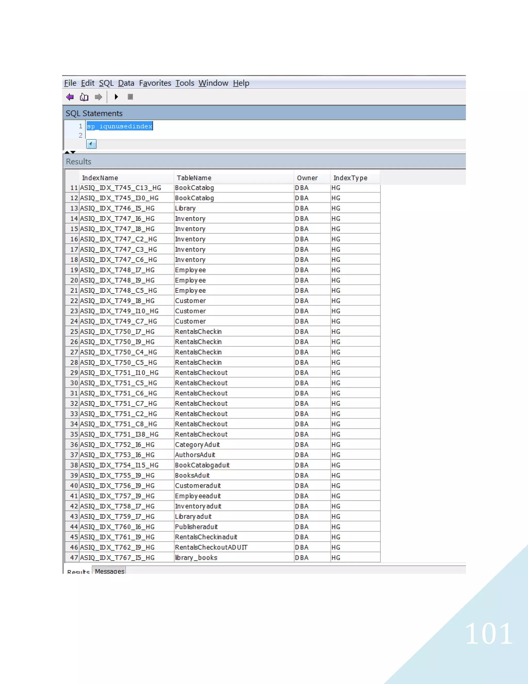The image size is (528, 684).
Task: Select cell ASIQ_IDX_T762_I9_HG
Action: click(126, 547)
